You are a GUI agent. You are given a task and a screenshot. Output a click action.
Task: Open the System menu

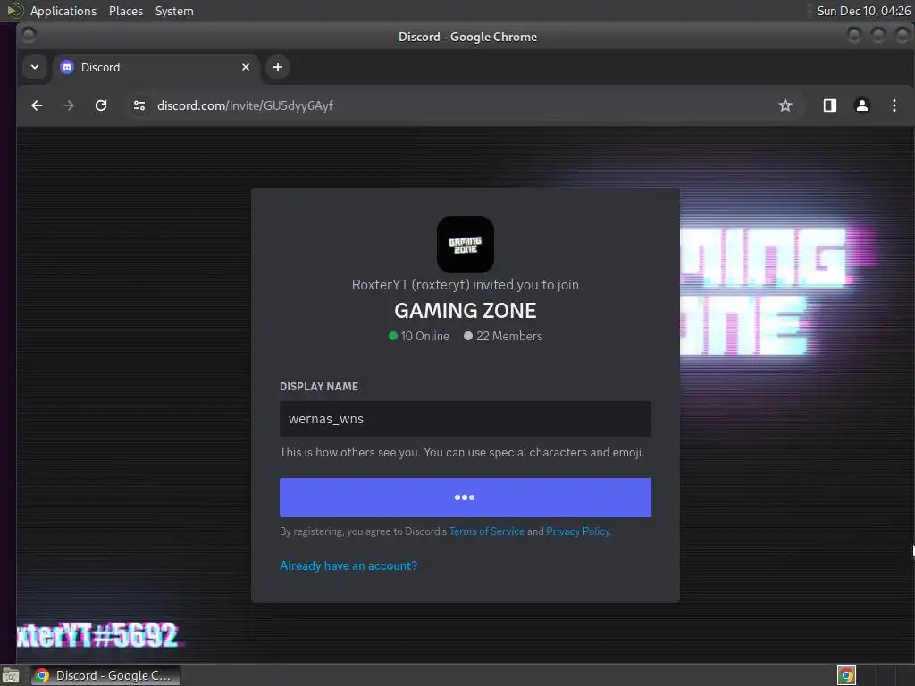point(174,11)
